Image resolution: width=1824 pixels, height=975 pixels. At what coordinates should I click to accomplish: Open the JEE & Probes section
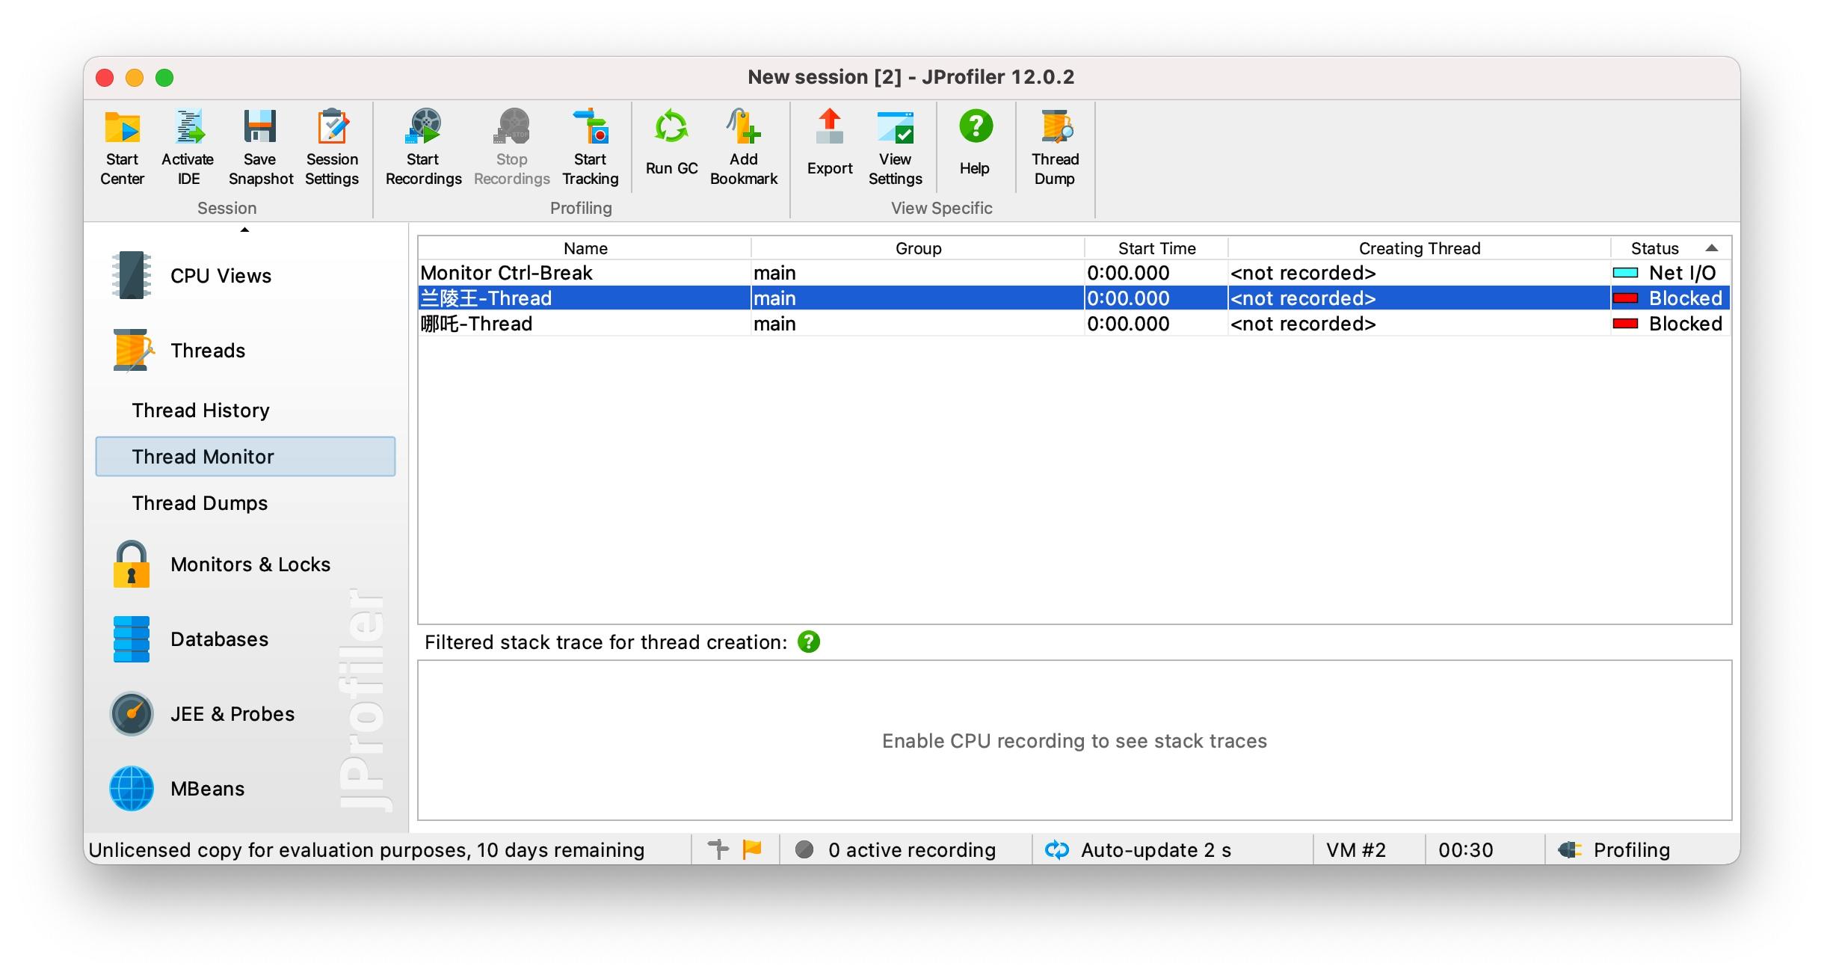[x=202, y=713]
